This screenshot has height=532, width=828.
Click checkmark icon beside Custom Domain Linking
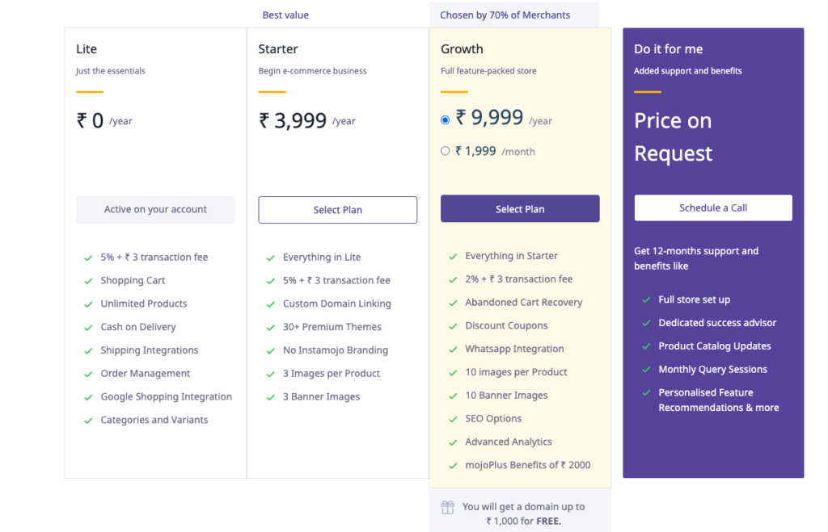271,304
